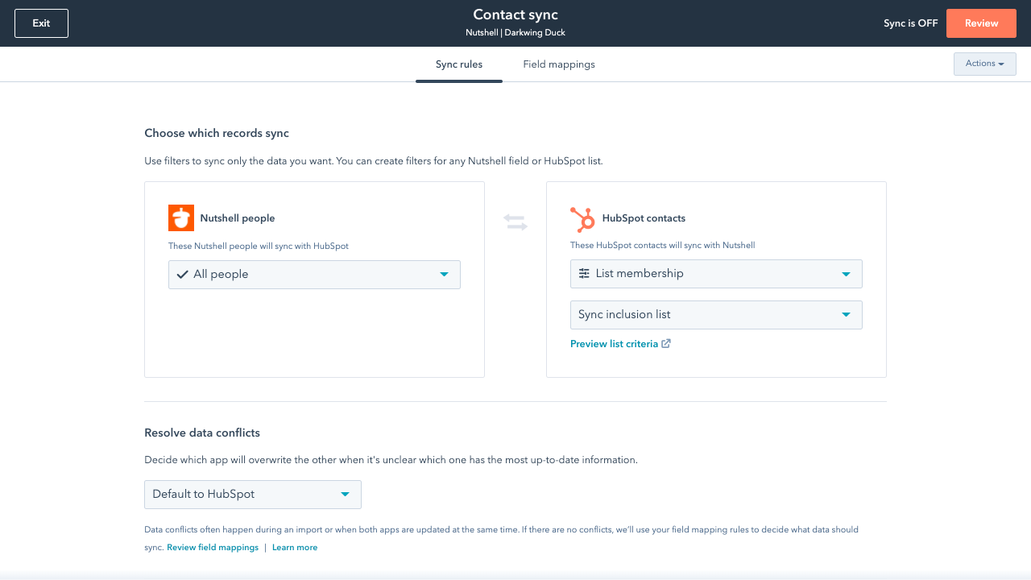Click the Review field mappings link
Screen dimensions: 1031x580
(x=212, y=547)
